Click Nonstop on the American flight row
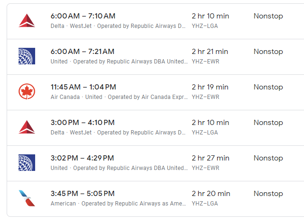This screenshot has height=223, width=304. click(x=268, y=194)
